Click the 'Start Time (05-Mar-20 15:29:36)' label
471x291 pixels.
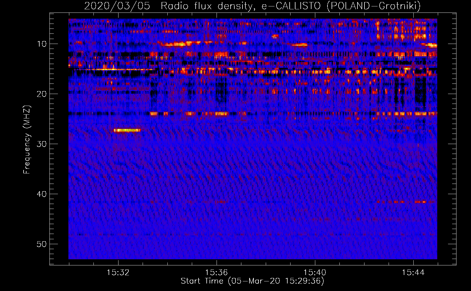coord(252,281)
